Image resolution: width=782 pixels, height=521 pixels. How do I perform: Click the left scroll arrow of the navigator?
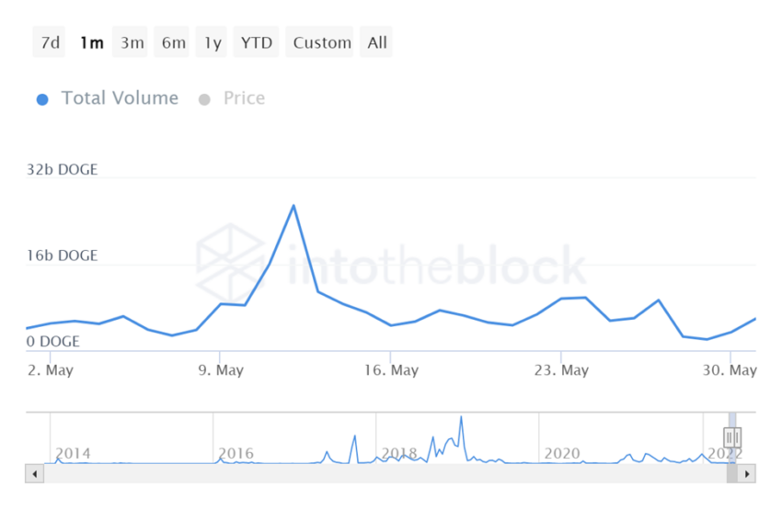pyautogui.click(x=35, y=474)
